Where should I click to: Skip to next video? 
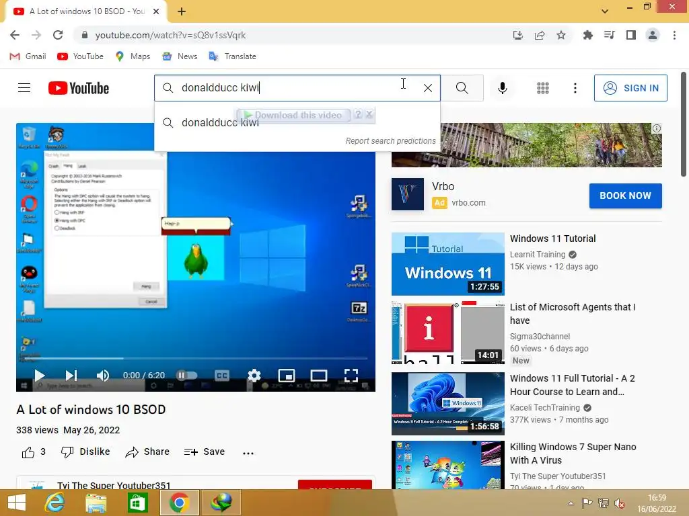tap(71, 376)
